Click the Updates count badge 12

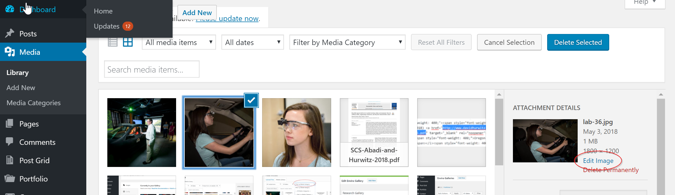tap(128, 26)
